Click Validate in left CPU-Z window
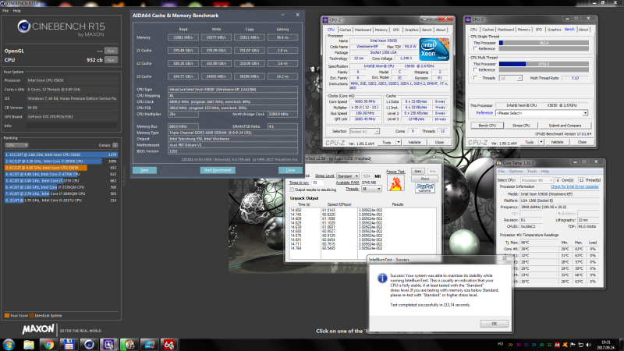Image resolution: width=624 pixels, height=351 pixels. (414, 142)
